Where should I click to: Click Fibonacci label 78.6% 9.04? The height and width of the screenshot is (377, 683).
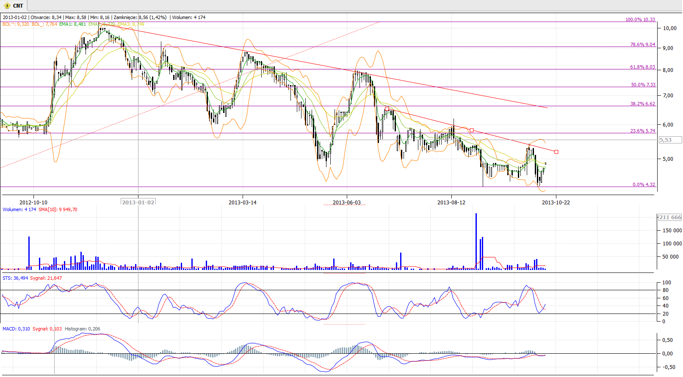click(x=642, y=44)
